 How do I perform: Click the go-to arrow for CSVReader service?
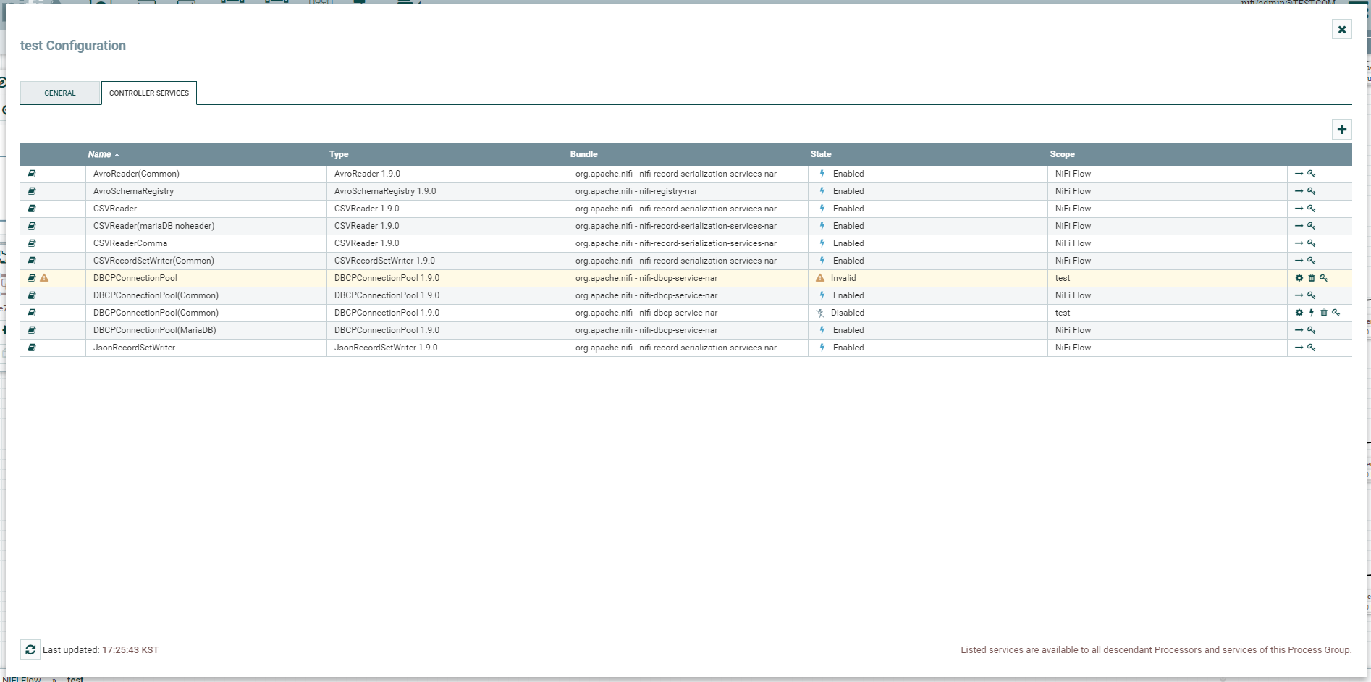click(1300, 209)
